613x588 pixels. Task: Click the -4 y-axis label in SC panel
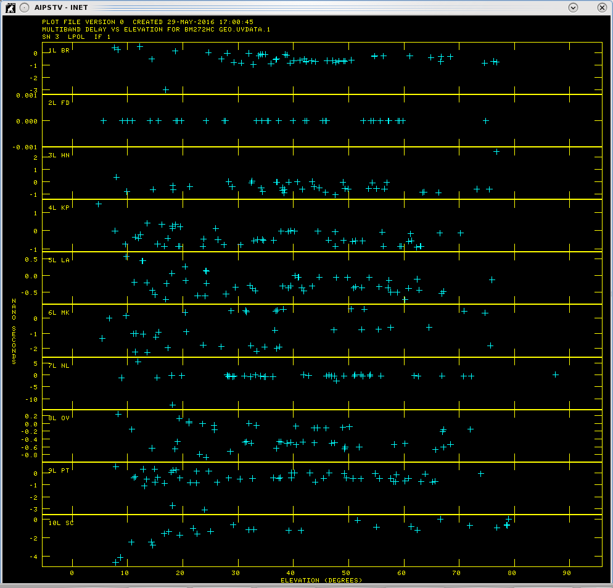(x=34, y=557)
